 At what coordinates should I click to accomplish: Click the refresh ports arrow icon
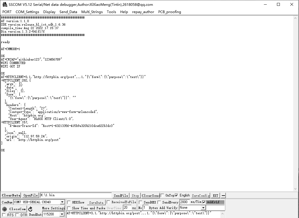click(x=30, y=209)
